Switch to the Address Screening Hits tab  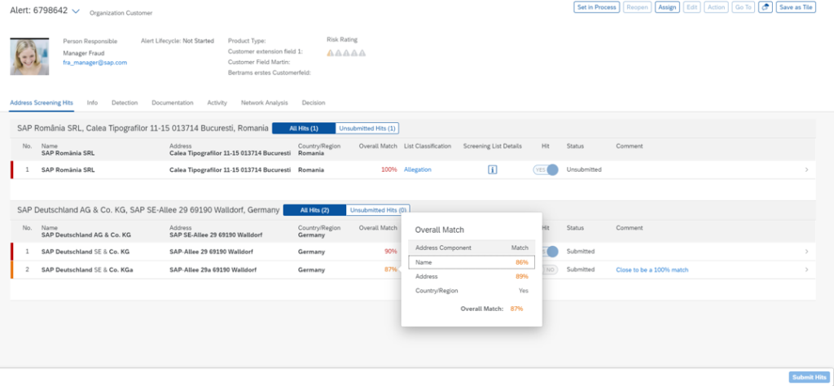pyautogui.click(x=42, y=103)
